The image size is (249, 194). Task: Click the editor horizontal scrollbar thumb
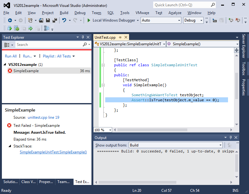click(x=152, y=130)
